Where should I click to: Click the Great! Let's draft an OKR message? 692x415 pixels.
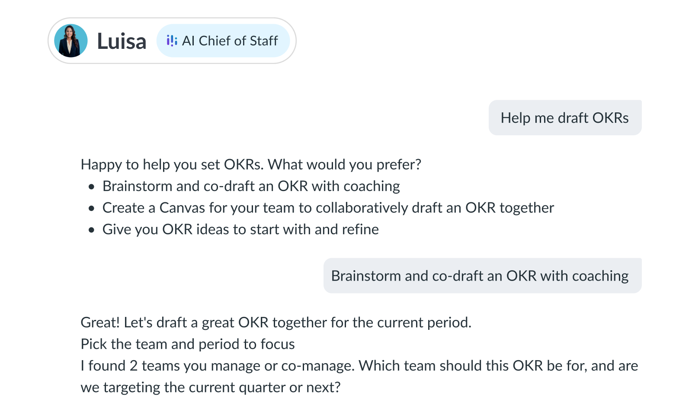[x=276, y=322]
